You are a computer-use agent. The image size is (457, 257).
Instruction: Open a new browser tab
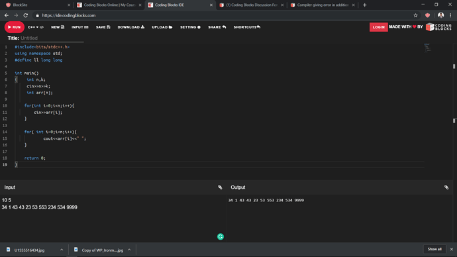point(365,5)
